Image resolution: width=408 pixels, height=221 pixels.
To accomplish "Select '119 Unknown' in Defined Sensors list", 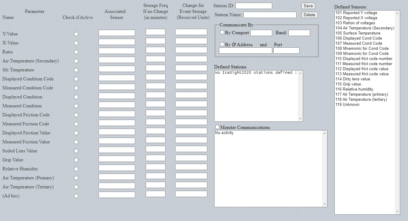I will pyautogui.click(x=347, y=104).
